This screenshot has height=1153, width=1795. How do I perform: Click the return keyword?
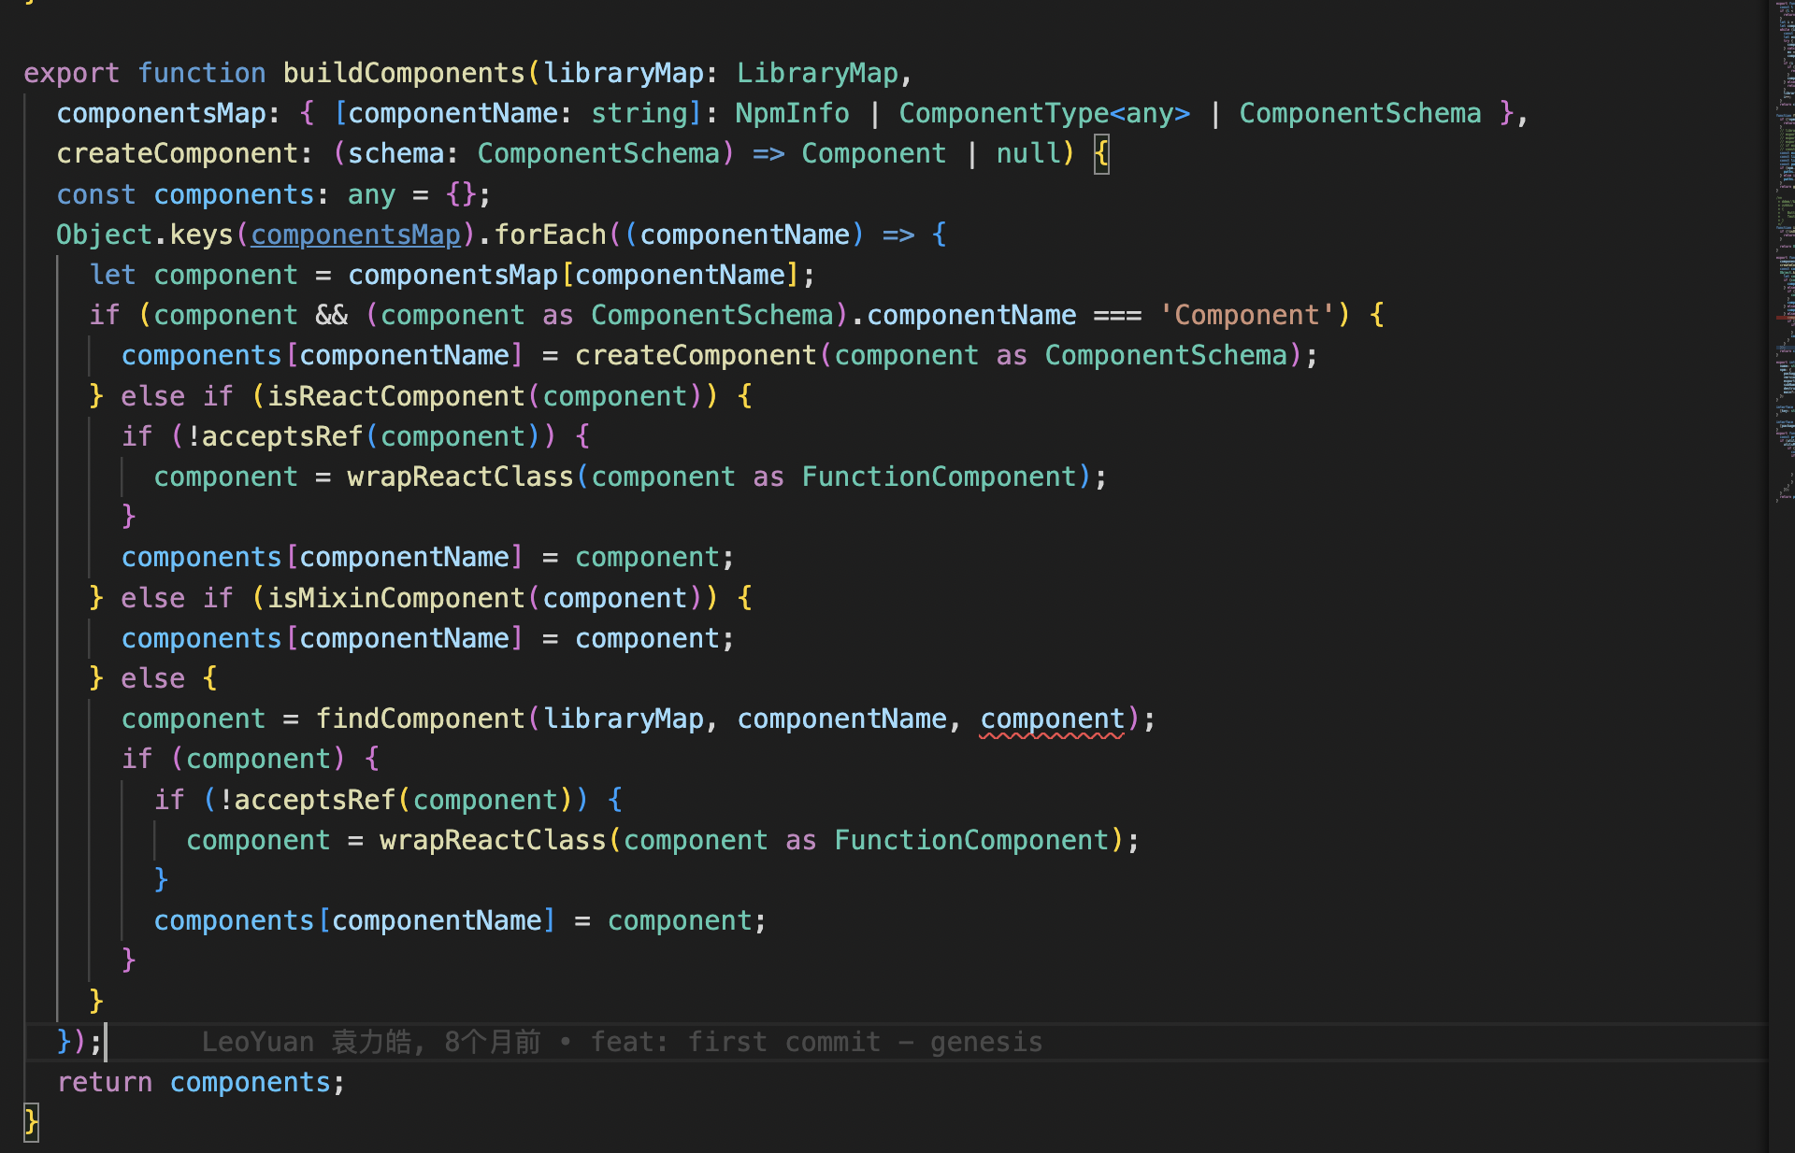(x=104, y=1082)
